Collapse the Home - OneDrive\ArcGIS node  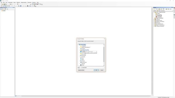[x=154, y=12]
